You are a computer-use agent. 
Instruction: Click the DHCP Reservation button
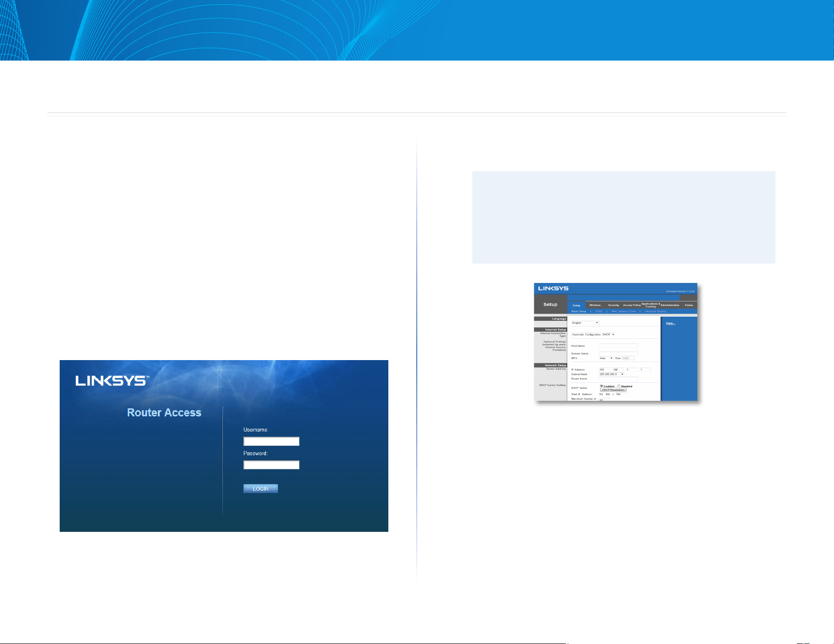(613, 390)
